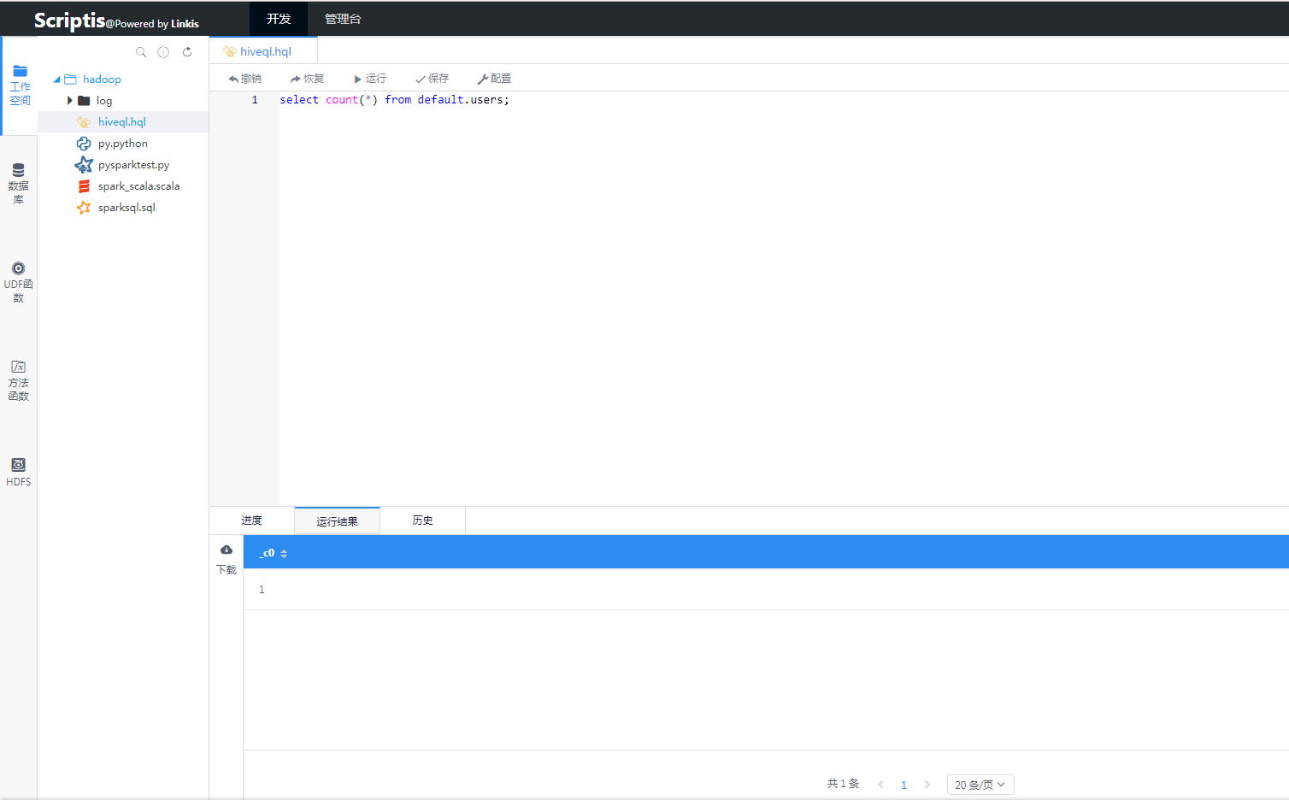
Task: Run the hiveql script
Action: coord(370,79)
